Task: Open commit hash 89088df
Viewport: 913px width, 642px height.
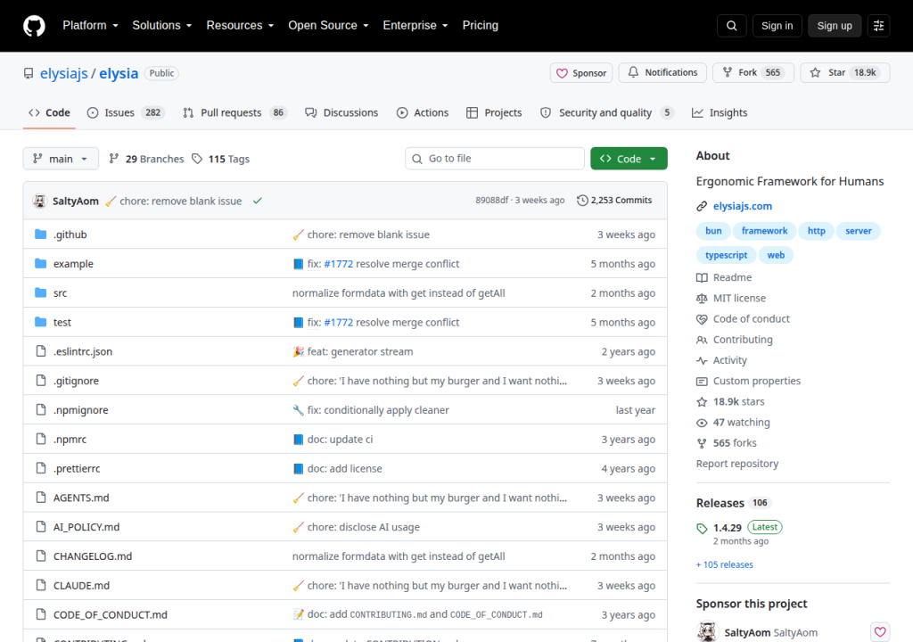Action: pos(491,201)
